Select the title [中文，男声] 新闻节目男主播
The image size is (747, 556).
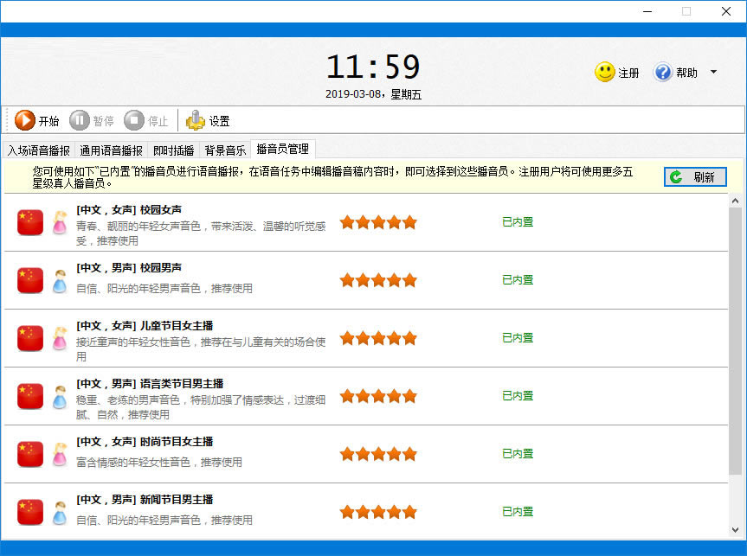tap(145, 500)
